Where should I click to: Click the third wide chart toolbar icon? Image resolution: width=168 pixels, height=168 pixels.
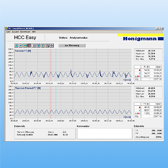tap(25, 45)
